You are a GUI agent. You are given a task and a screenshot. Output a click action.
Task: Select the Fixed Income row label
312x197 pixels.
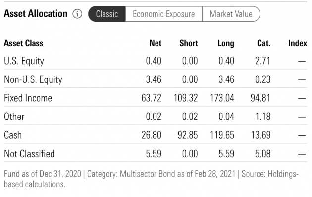coord(28,98)
